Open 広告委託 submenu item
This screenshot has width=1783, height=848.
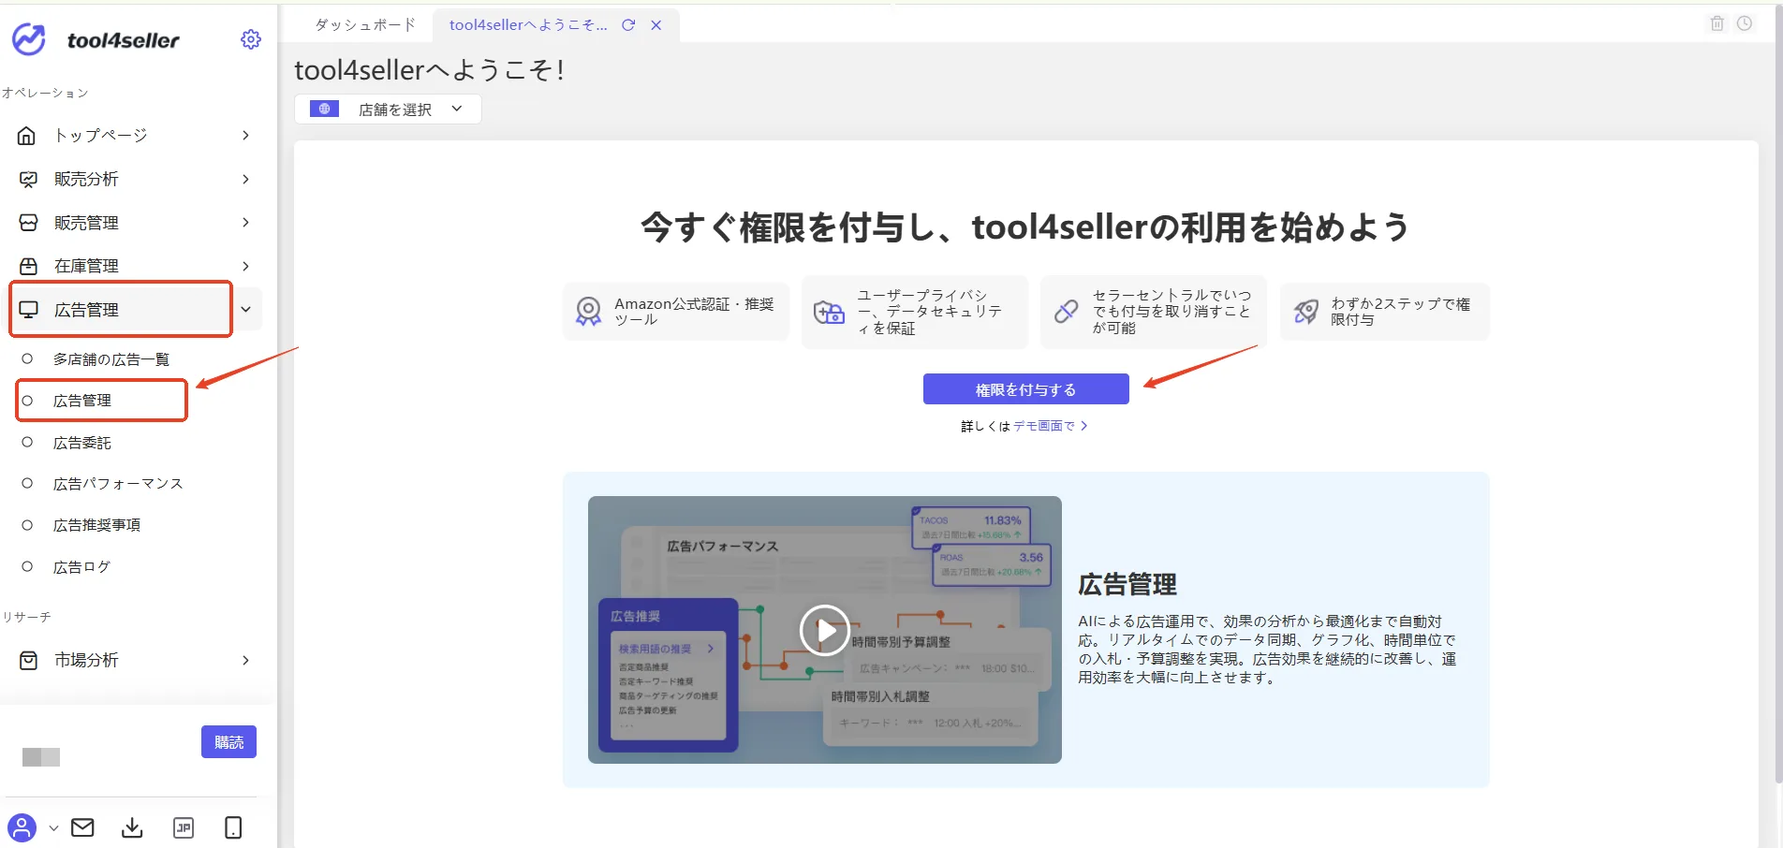82,443
